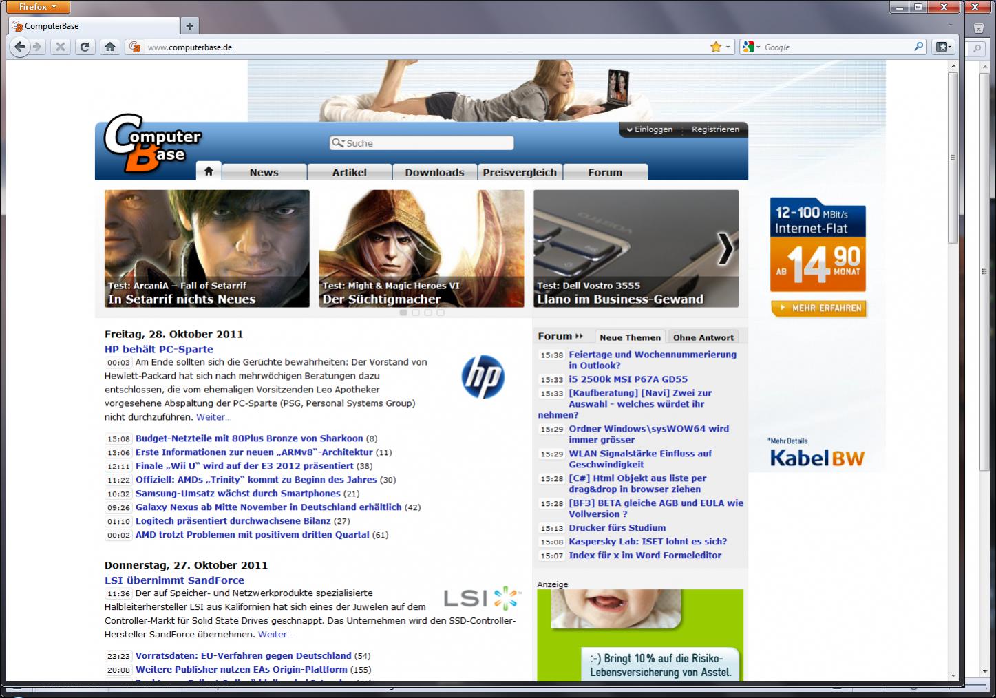Select the ComputerBase browser tab
996x698 pixels.
pos(94,26)
